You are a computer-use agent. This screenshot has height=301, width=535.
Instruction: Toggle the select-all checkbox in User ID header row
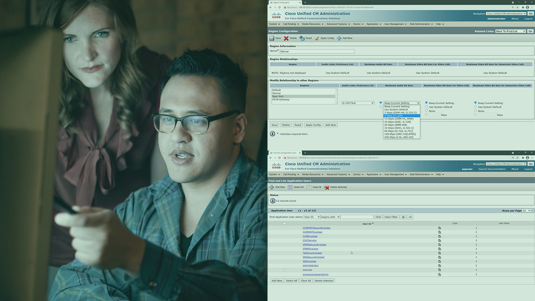[285, 223]
